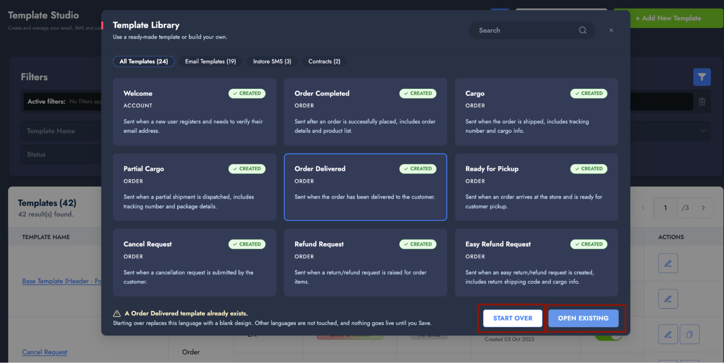This screenshot has width=724, height=363.
Task: Click the CREATED badge on Cargo card
Action: pyautogui.click(x=589, y=93)
